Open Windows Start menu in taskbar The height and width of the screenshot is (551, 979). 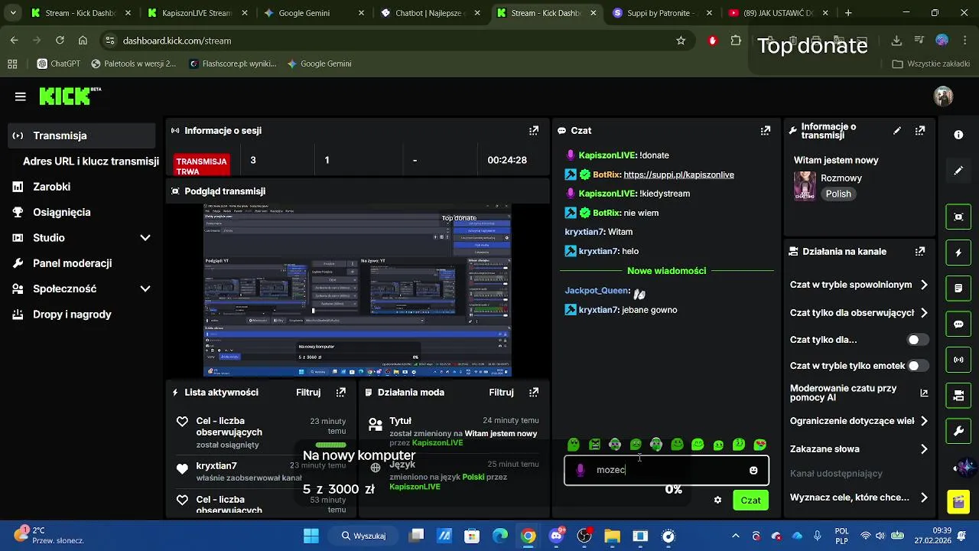pos(311,536)
